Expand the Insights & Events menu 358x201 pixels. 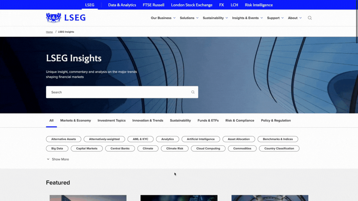click(247, 18)
